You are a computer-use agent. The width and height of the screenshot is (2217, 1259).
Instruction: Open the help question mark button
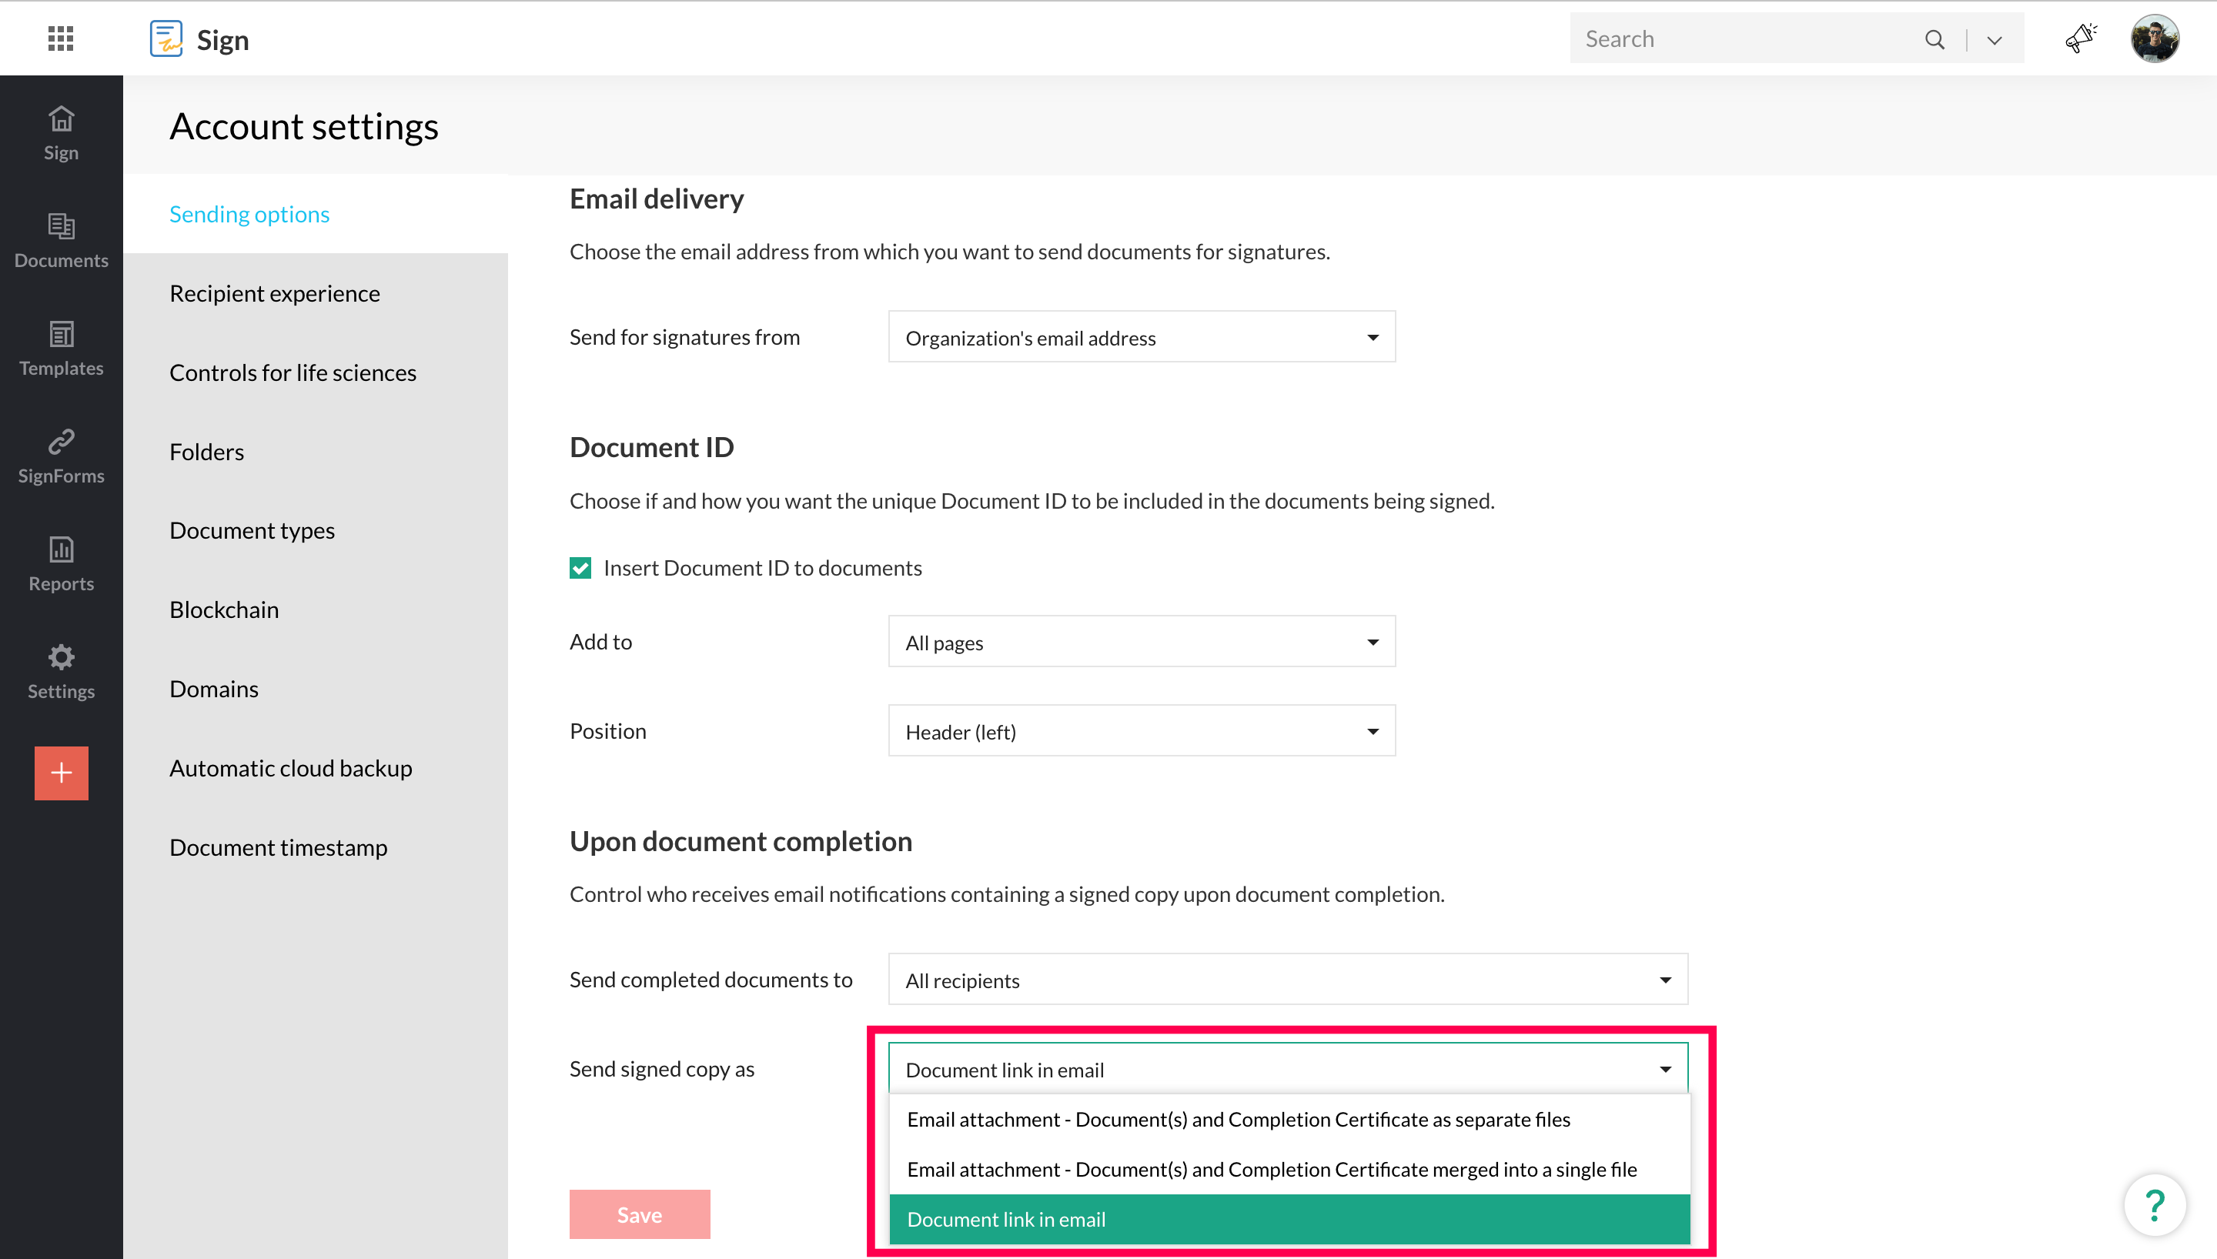(2154, 1204)
